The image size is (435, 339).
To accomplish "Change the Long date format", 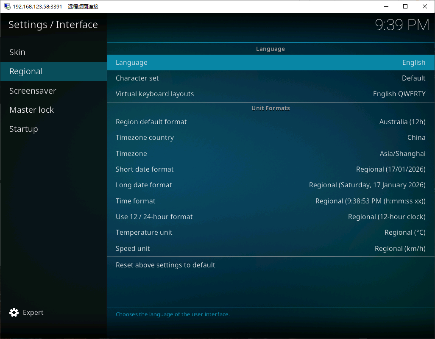I will pos(270,185).
